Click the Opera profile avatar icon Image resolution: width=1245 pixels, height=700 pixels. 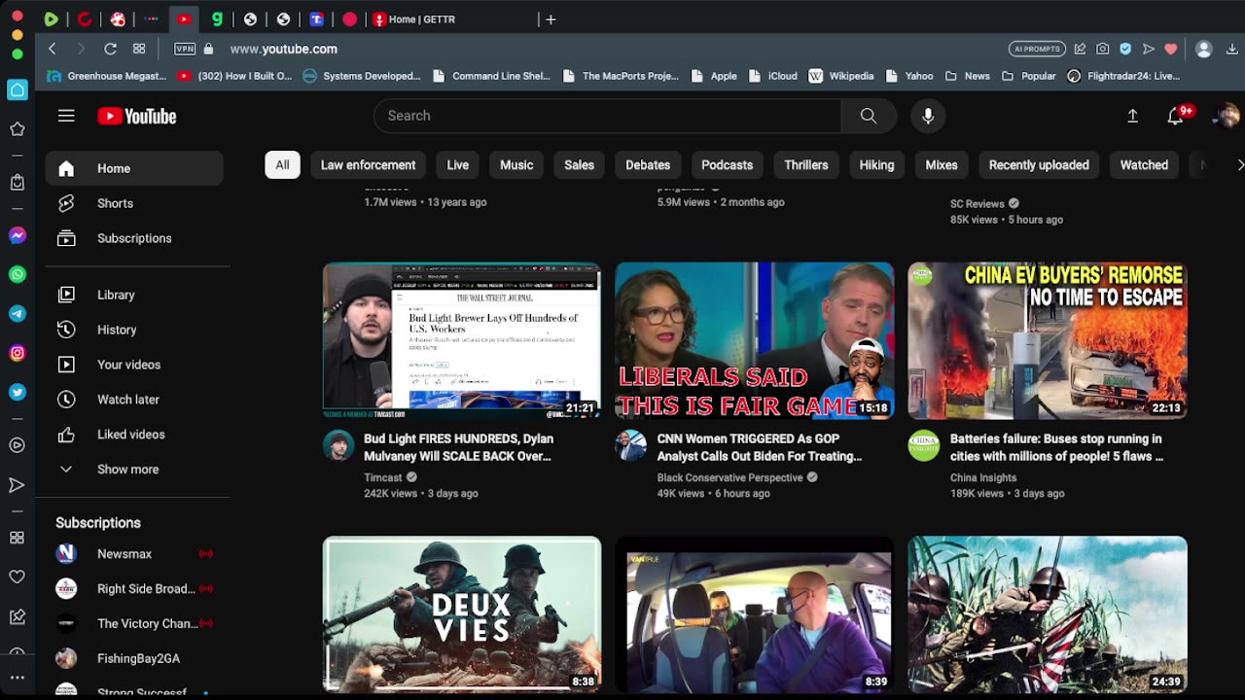pyautogui.click(x=1204, y=49)
